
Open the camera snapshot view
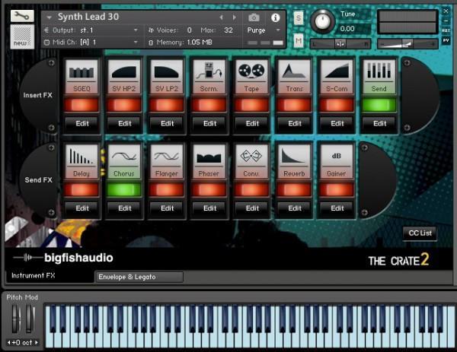(253, 17)
